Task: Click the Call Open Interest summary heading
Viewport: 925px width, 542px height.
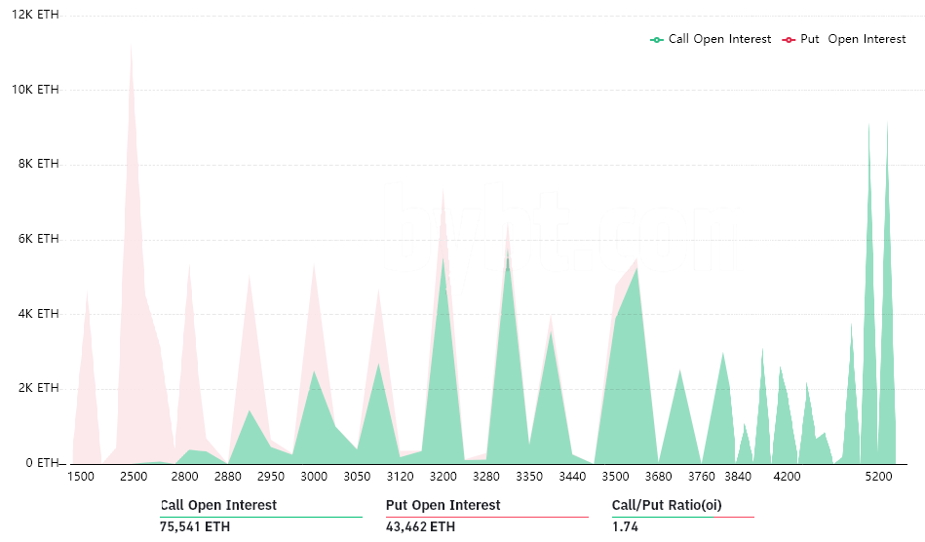Action: click(218, 505)
